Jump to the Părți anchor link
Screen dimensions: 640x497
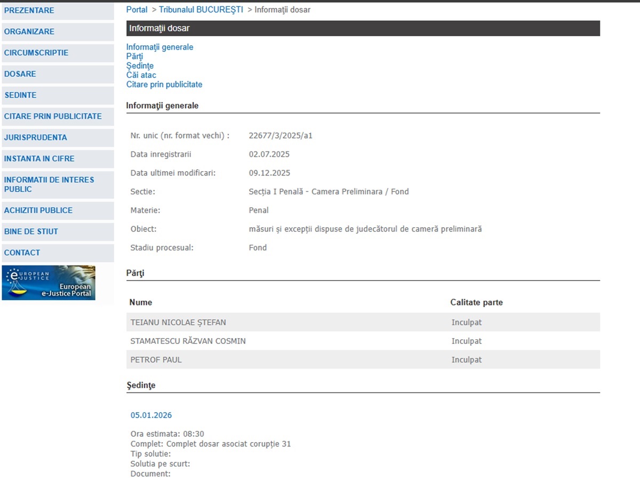point(134,57)
